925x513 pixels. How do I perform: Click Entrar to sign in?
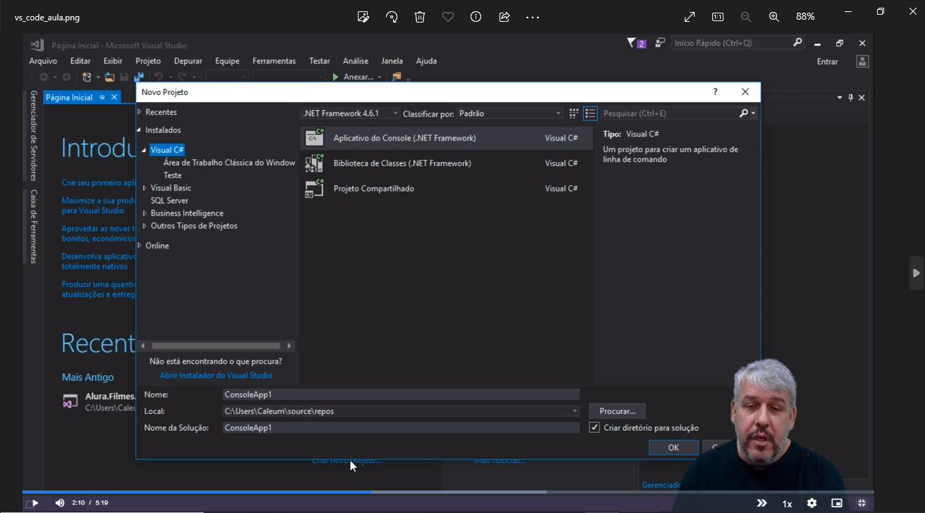[x=827, y=62]
